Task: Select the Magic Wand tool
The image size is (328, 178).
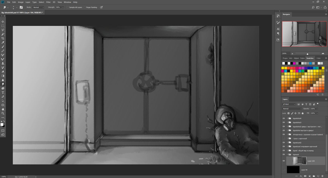Action: pos(3,34)
